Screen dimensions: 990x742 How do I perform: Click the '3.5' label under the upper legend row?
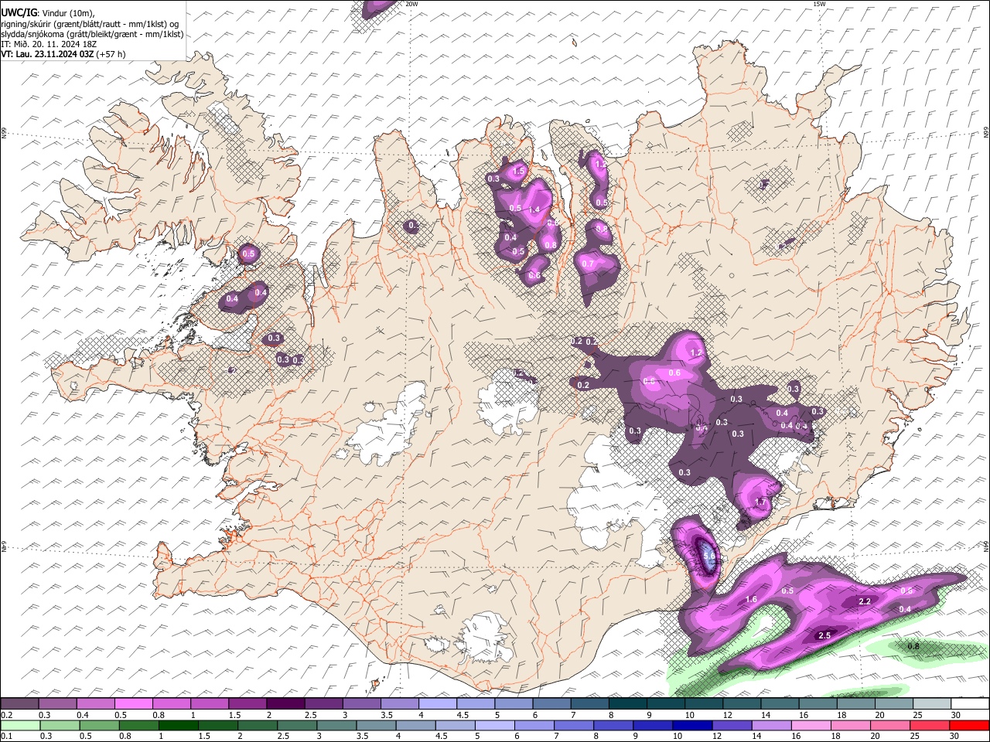(387, 715)
